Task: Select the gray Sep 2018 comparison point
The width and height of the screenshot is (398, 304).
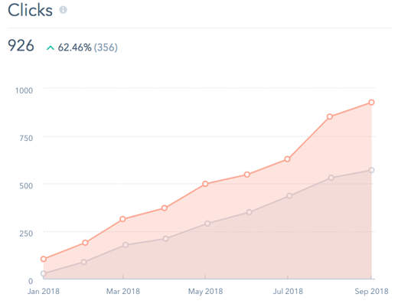Action: click(x=371, y=170)
